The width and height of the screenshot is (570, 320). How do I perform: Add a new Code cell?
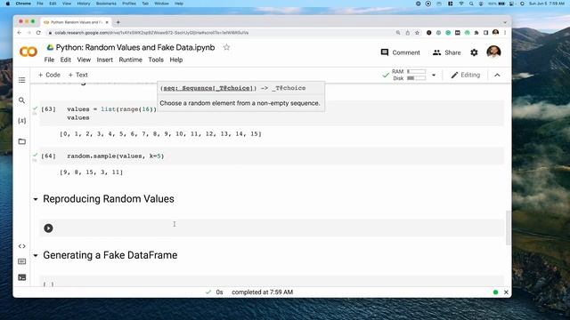(49, 75)
